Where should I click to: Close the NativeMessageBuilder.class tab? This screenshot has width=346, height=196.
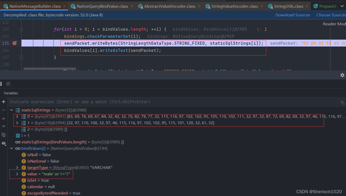(x=64, y=6)
